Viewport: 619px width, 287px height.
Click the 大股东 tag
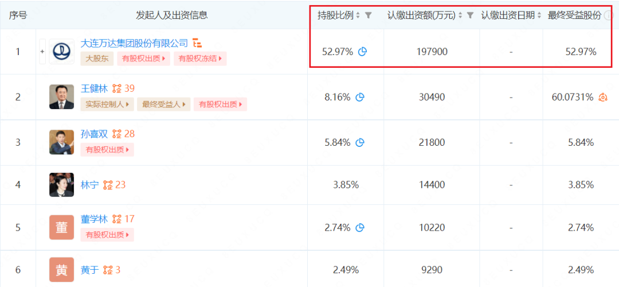pos(97,59)
